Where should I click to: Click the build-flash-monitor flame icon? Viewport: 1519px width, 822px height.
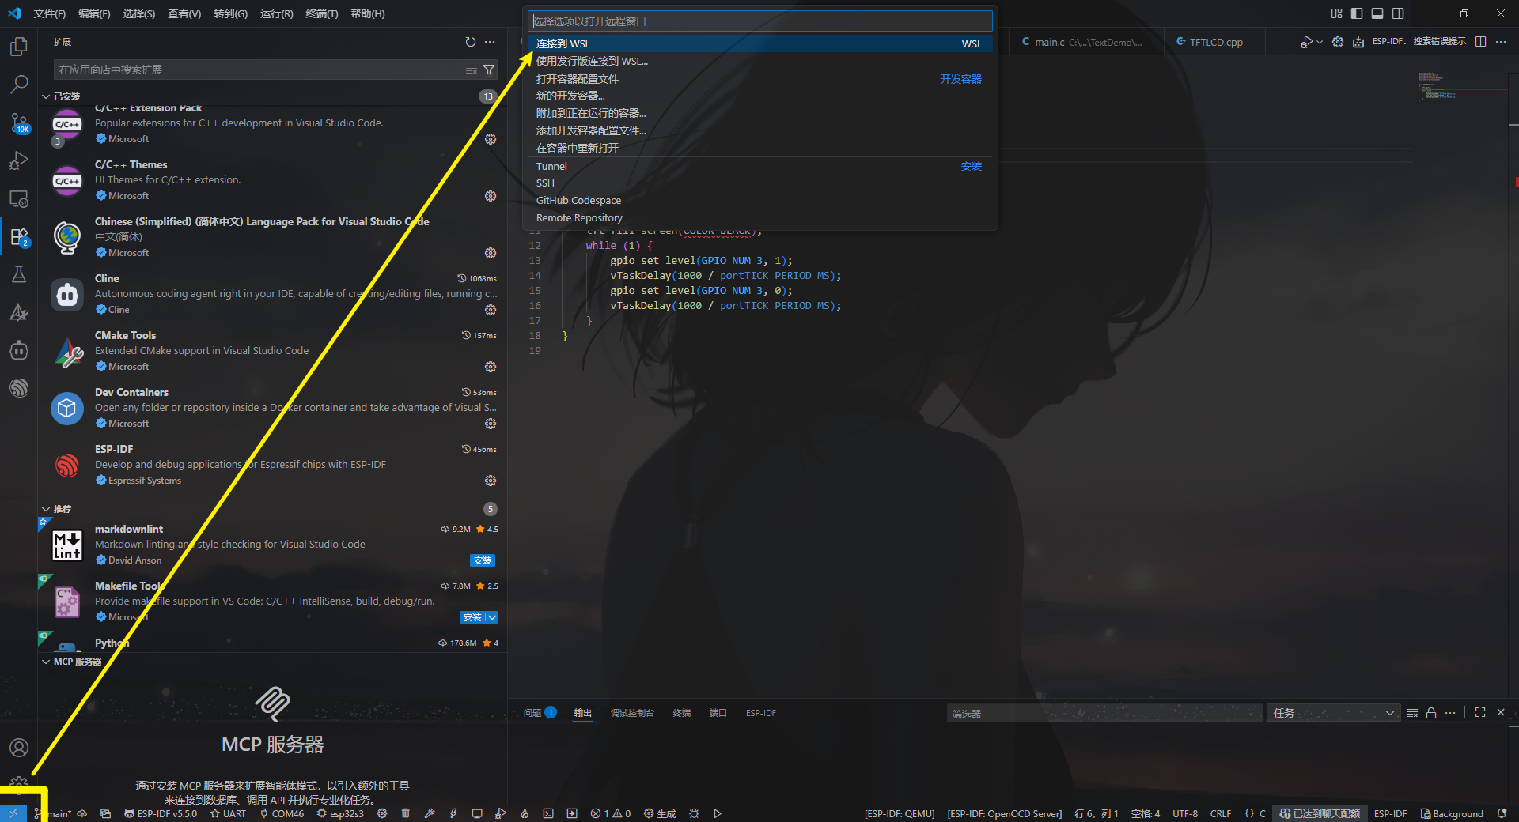tap(524, 813)
